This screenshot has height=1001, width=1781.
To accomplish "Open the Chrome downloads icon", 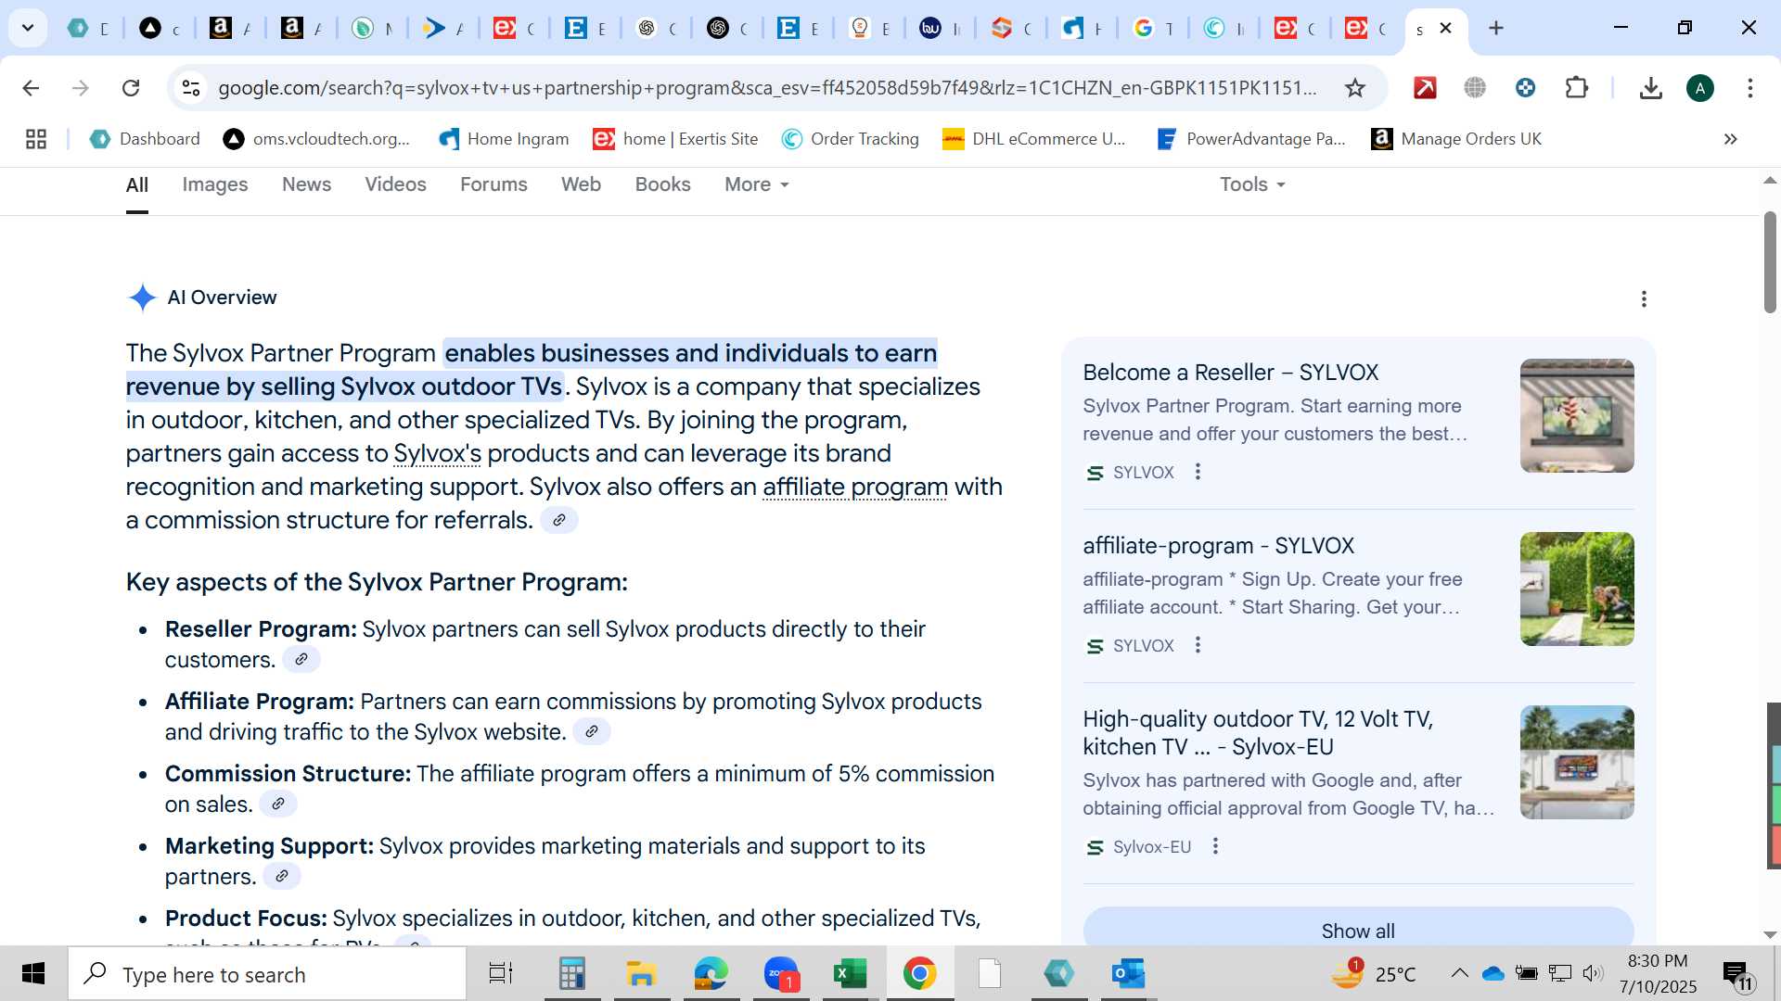I will [1650, 88].
